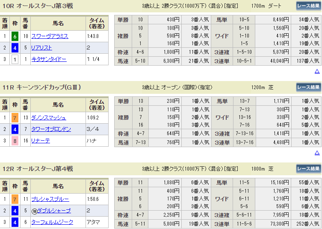This screenshot has height=229, width=322.
Task: Click 10R 枠連 payout 1,800円
Action: (x=171, y=52)
